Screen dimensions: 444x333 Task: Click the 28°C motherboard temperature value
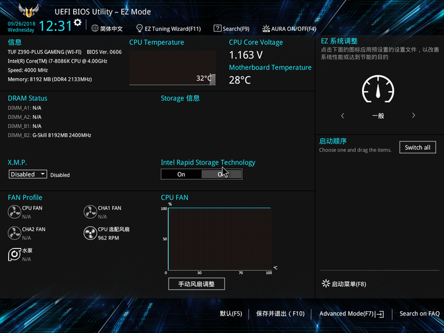240,80
